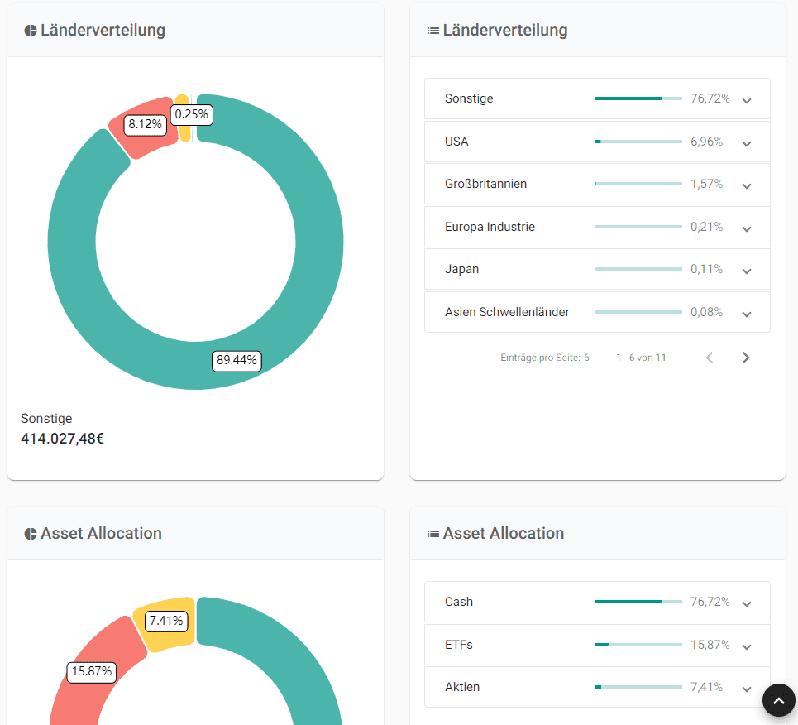Select the 'Cash' row label
Viewport: 798px width, 725px height.
point(459,602)
